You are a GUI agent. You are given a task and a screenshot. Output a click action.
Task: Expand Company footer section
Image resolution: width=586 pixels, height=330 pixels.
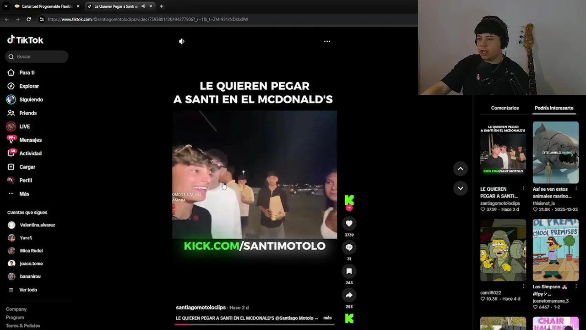[x=16, y=309]
